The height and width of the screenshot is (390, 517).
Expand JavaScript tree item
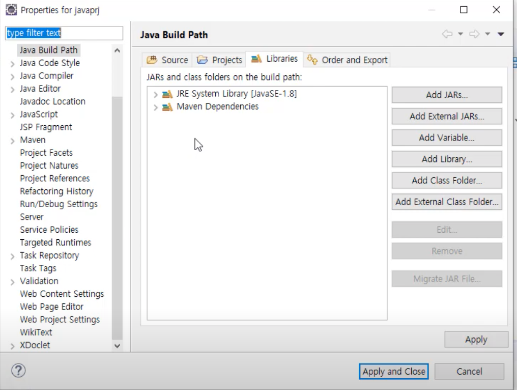13,115
